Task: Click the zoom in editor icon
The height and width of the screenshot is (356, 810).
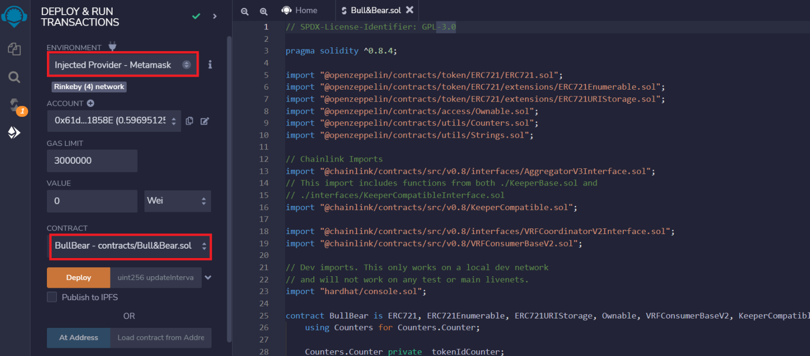Action: tap(263, 11)
